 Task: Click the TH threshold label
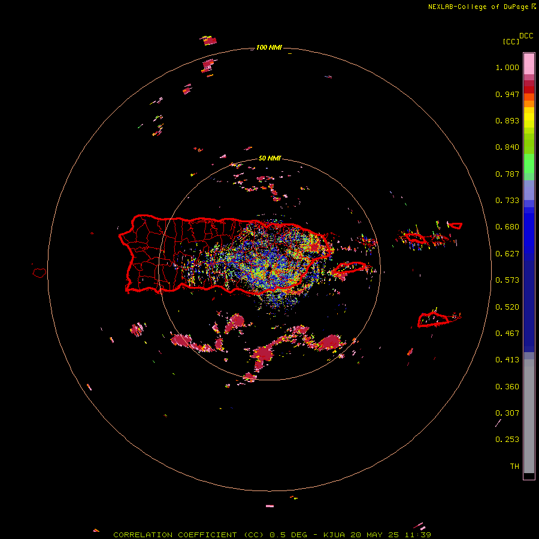(514, 467)
